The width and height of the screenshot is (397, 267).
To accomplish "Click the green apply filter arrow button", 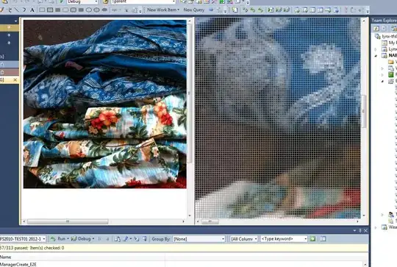I will point(312,238).
